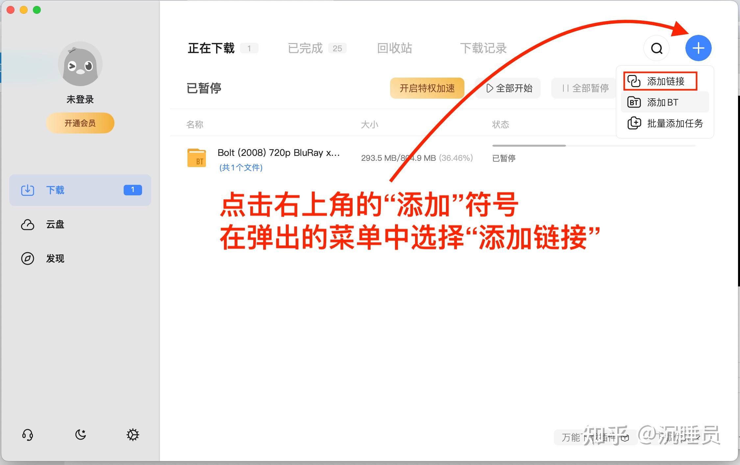Open customer support headset icon
The height and width of the screenshot is (465, 740).
point(28,435)
